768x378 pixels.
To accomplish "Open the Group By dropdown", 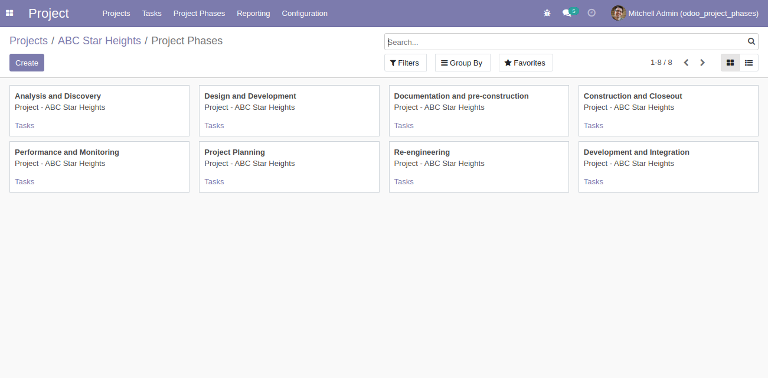I will 462,63.
